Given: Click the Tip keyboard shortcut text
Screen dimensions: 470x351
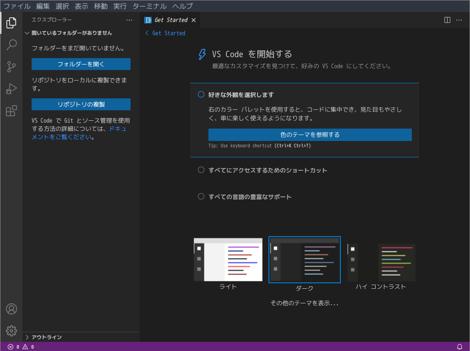Looking at the screenshot, I should click(x=260, y=146).
